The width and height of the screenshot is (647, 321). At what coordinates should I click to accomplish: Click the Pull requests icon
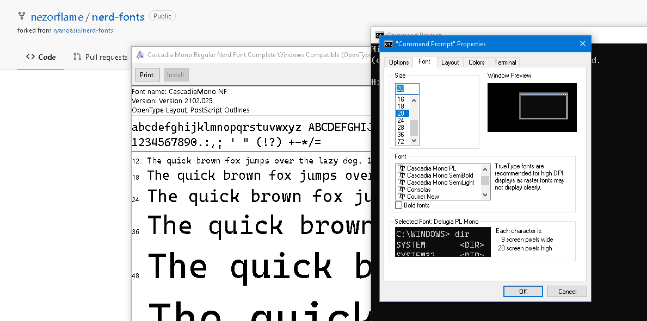(x=77, y=57)
